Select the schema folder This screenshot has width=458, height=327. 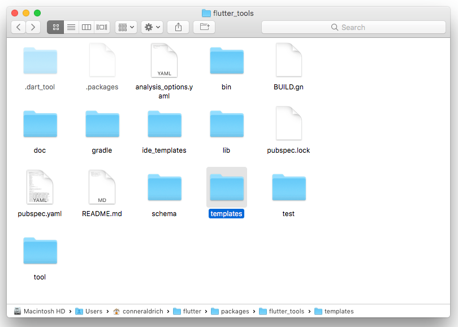(165, 188)
